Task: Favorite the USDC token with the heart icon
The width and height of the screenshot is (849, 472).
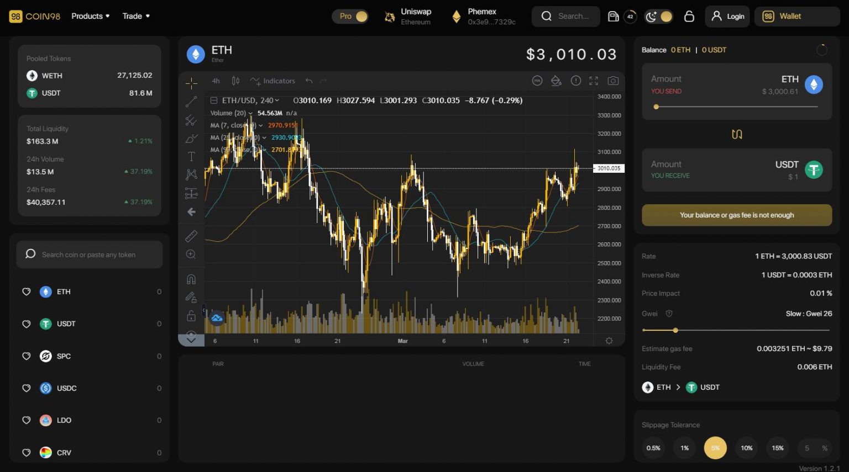Action: point(26,388)
